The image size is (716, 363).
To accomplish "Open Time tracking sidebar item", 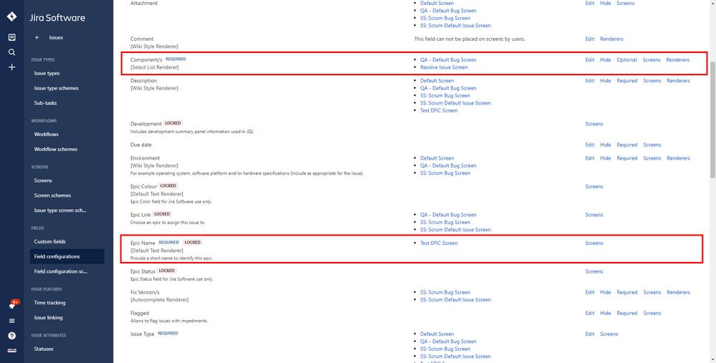I will [49, 303].
